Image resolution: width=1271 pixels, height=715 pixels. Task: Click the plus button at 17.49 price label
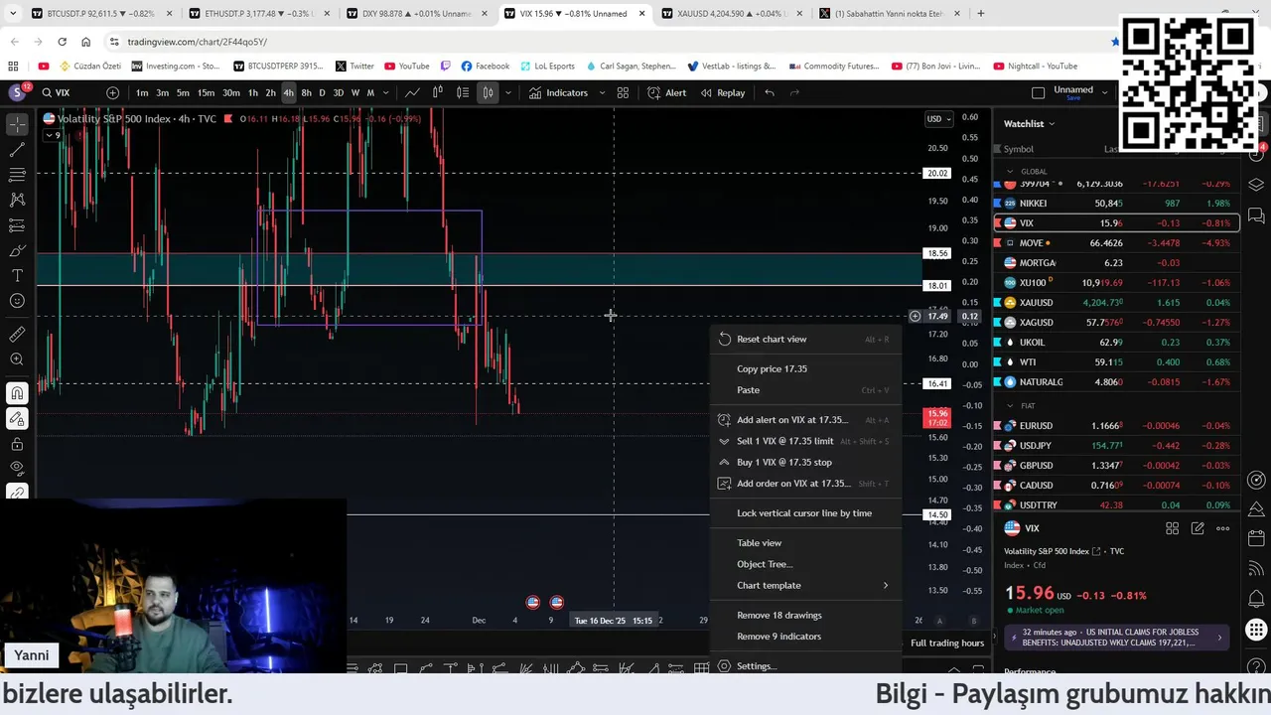pyautogui.click(x=915, y=316)
